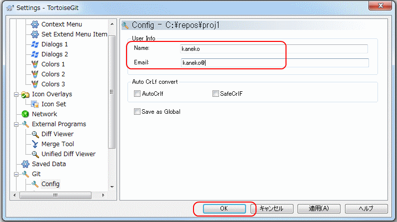The image size is (397, 222).
Task: Collapse the Git tree node
Action: (16, 174)
